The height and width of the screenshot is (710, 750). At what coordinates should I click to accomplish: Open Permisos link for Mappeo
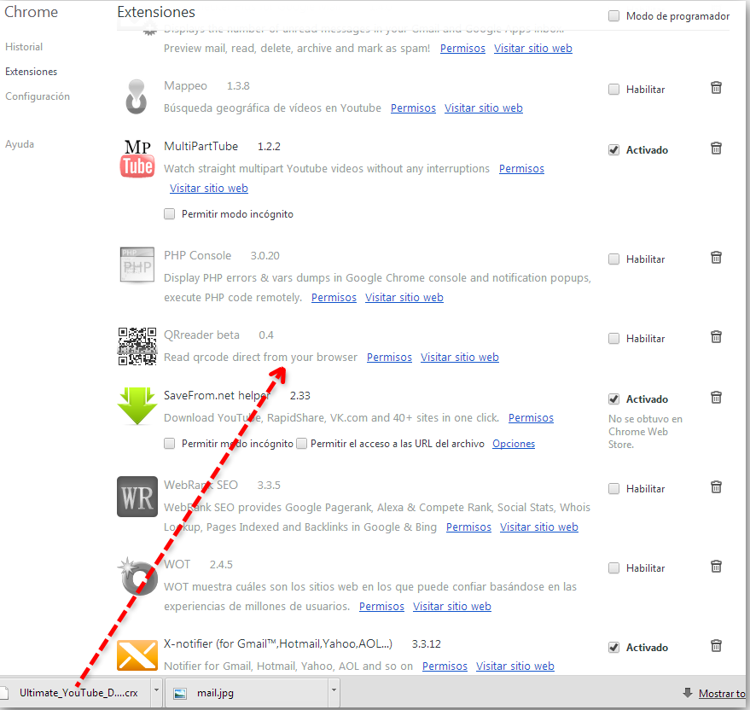(413, 108)
